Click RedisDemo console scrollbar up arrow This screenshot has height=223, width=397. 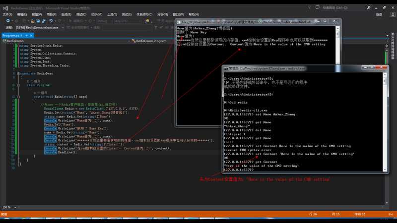coord(337,28)
